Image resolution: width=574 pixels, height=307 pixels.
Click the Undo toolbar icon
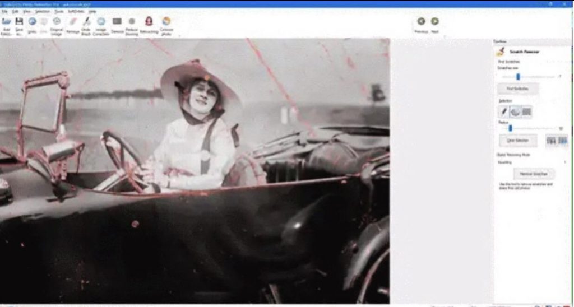(x=33, y=24)
